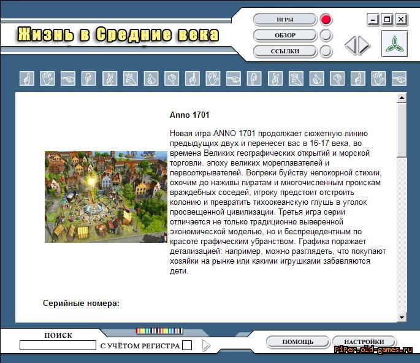Select the round indicator beside ССЫЛКИ
420x363 pixels.
point(326,52)
